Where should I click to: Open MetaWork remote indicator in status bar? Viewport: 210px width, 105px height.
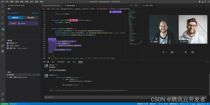(x=5, y=104)
